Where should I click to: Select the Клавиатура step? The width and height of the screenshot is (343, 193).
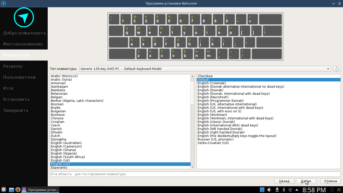[24, 55]
